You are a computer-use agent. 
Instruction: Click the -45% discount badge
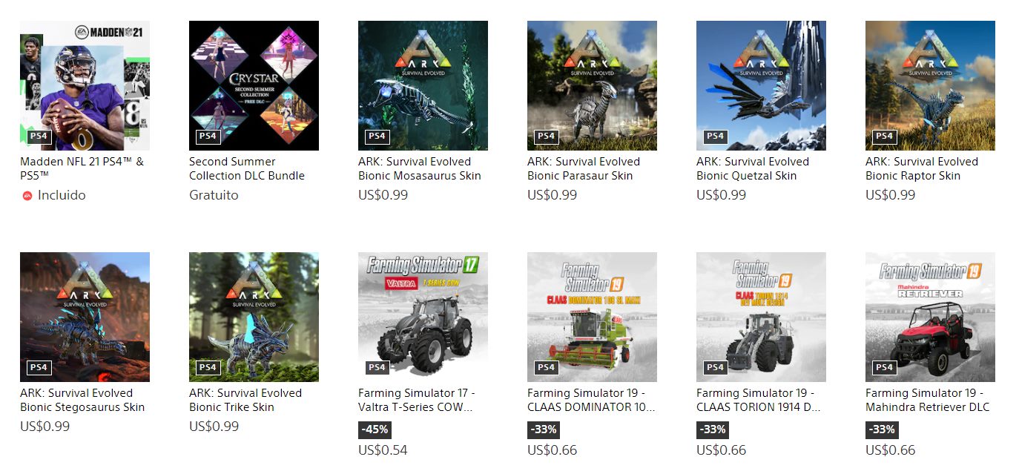tap(375, 429)
